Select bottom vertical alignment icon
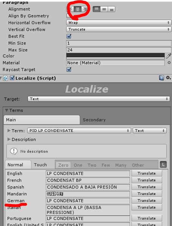The height and width of the screenshot is (226, 172). [112, 9]
